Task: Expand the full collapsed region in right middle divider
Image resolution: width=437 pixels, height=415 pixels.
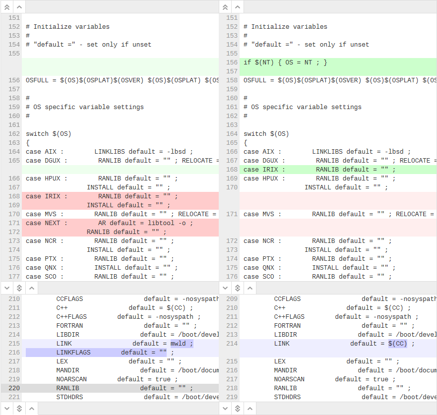Action: pyautogui.click(x=237, y=288)
